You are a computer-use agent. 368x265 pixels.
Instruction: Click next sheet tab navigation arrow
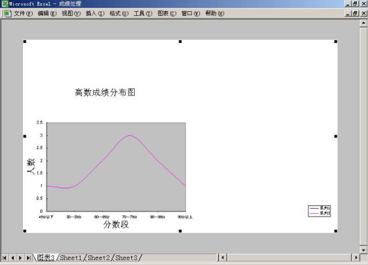click(20, 258)
